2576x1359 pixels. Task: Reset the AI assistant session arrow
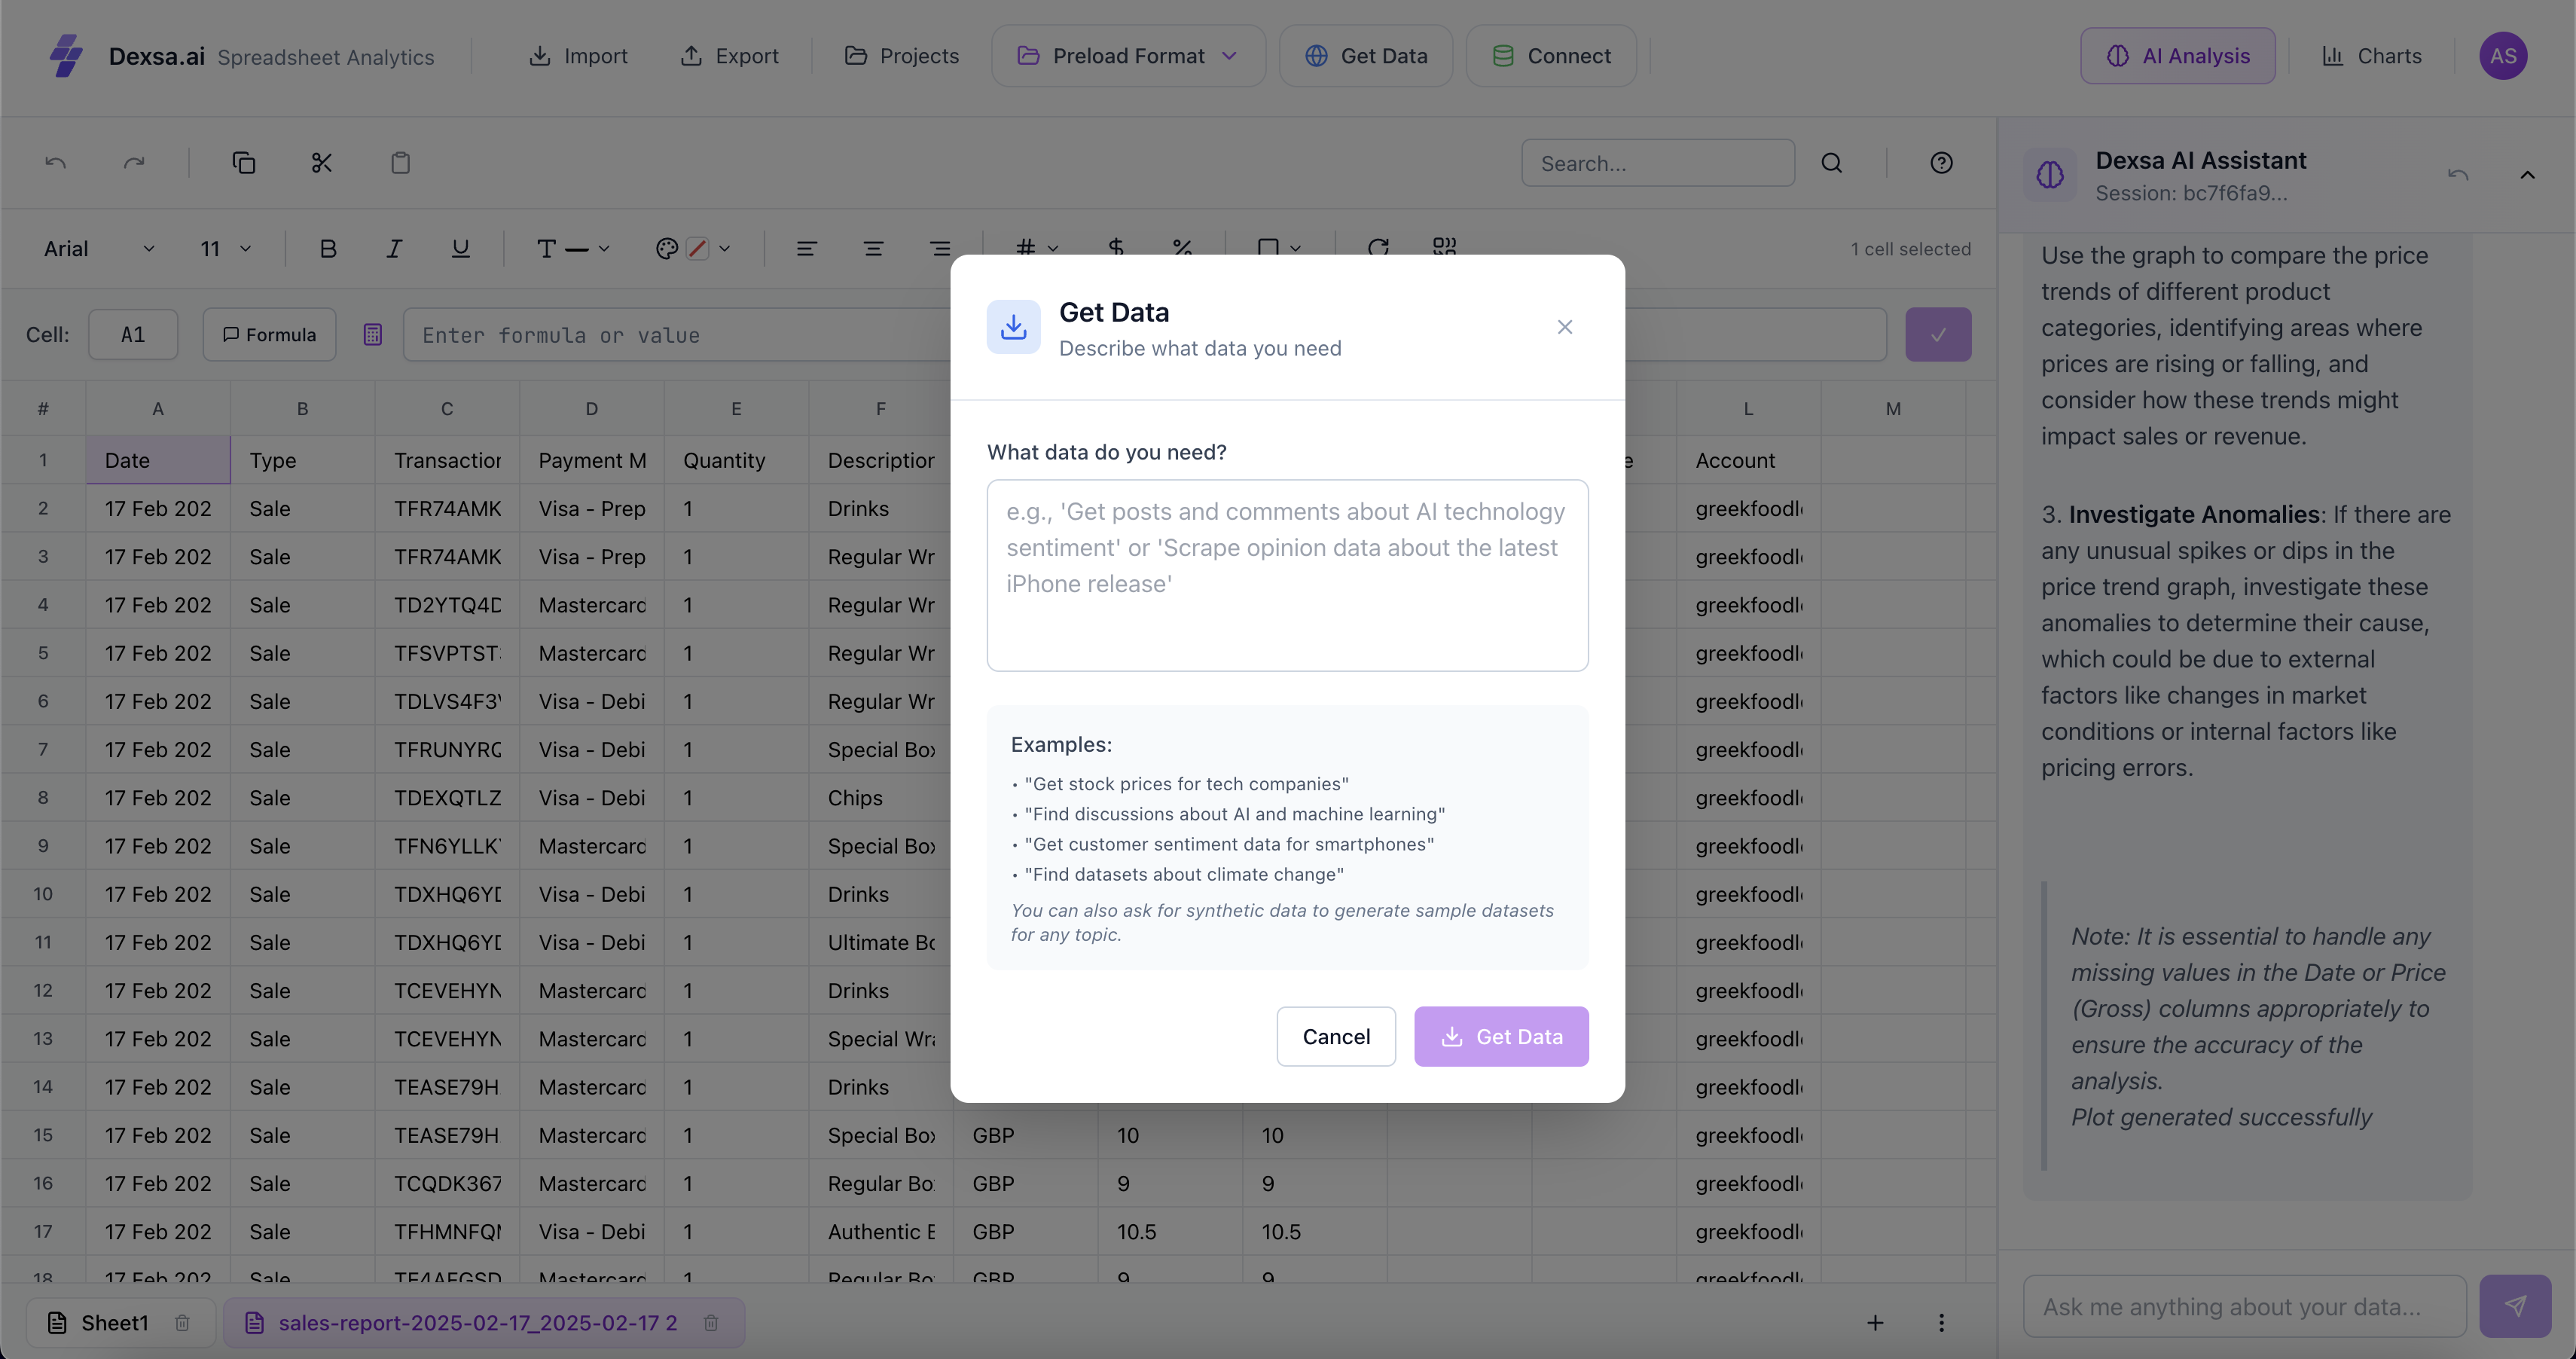pos(2458,175)
